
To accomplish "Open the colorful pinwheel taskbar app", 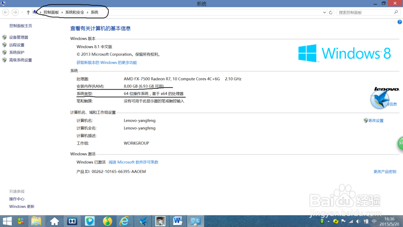I will 21,221.
